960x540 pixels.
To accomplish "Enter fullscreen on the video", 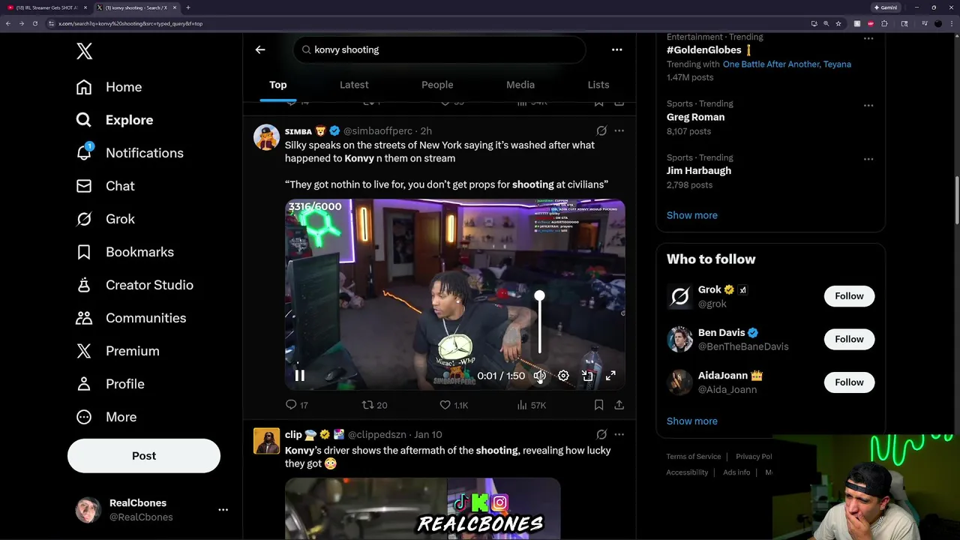I will [611, 376].
